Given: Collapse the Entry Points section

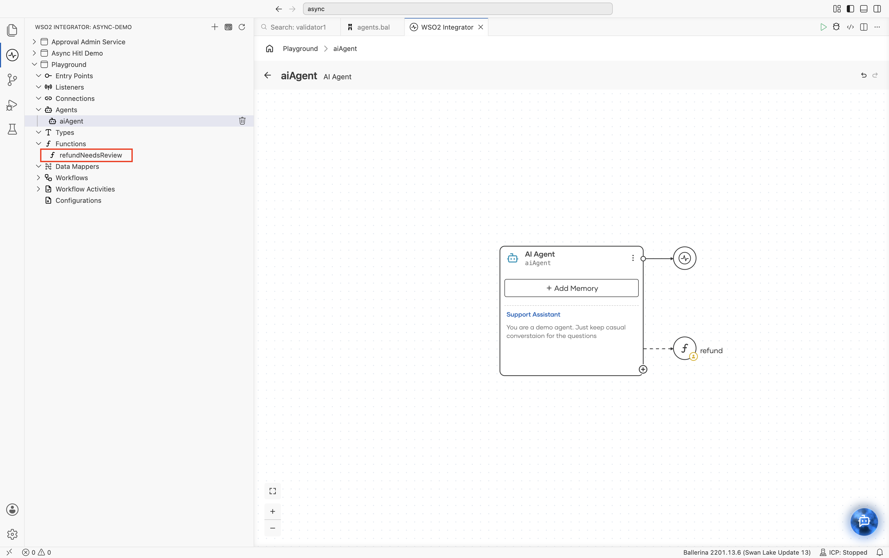Looking at the screenshot, I should 38,76.
